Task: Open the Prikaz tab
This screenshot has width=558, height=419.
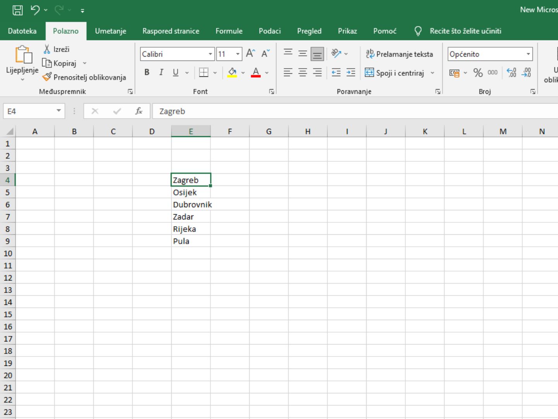Action: (x=347, y=31)
